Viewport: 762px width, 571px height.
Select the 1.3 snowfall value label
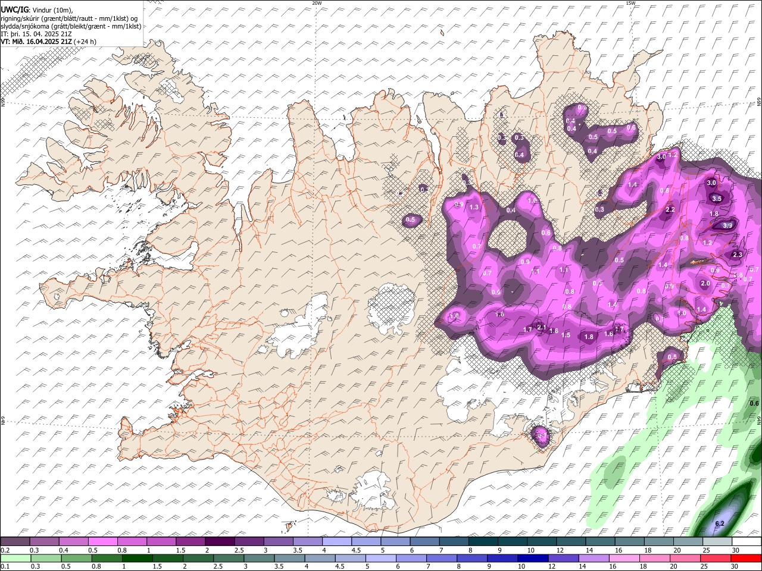pos(474,207)
